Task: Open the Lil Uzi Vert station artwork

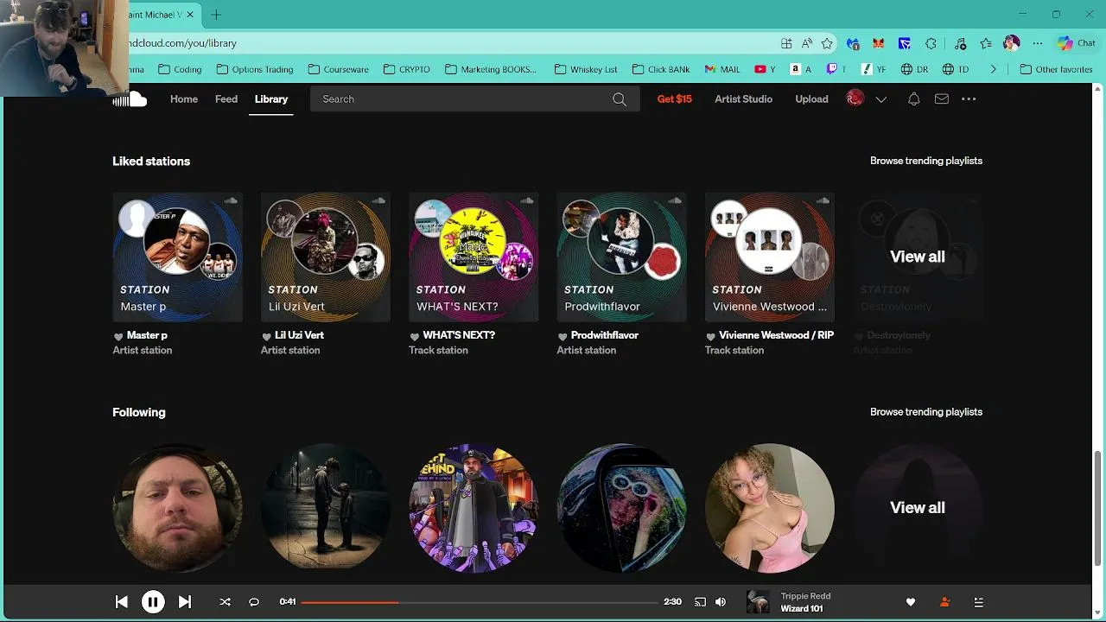Action: [x=326, y=257]
